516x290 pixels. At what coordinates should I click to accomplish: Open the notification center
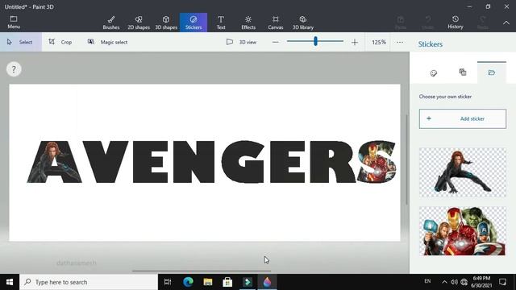(x=502, y=282)
